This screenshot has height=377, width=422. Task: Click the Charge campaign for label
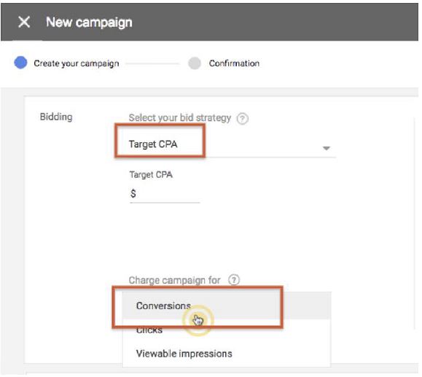pos(174,280)
